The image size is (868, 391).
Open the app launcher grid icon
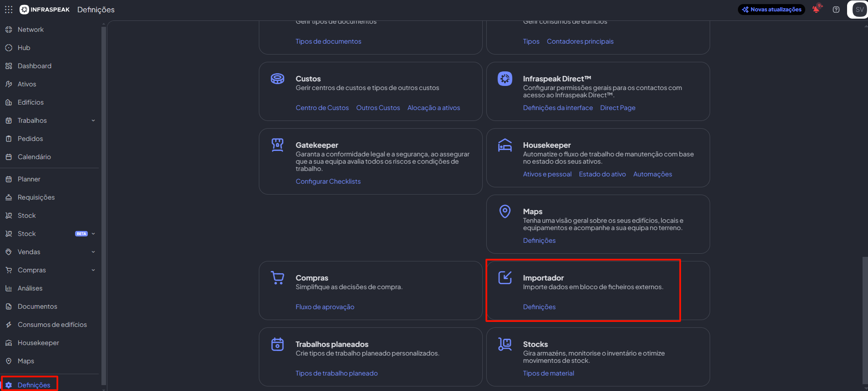[x=9, y=10]
